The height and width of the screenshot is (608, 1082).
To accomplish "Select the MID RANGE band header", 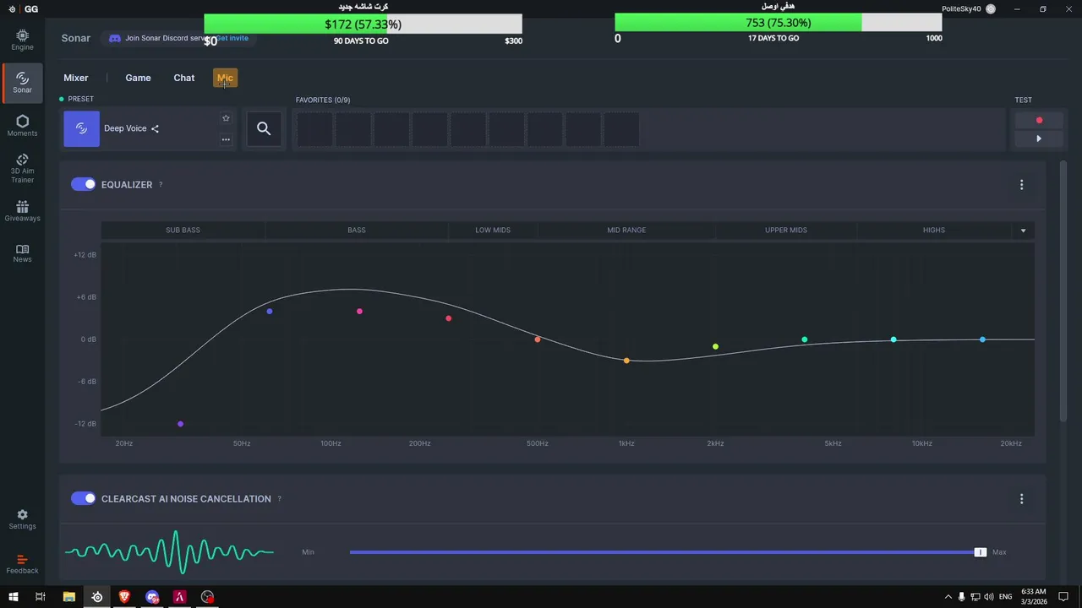I will (626, 230).
